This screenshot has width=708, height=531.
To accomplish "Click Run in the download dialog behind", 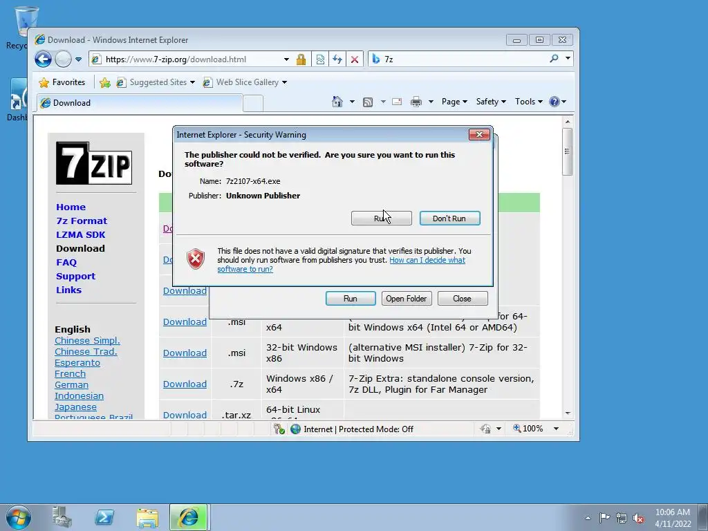I will click(x=351, y=299).
